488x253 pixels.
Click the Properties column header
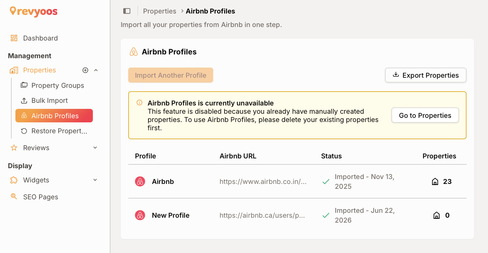tap(440, 156)
